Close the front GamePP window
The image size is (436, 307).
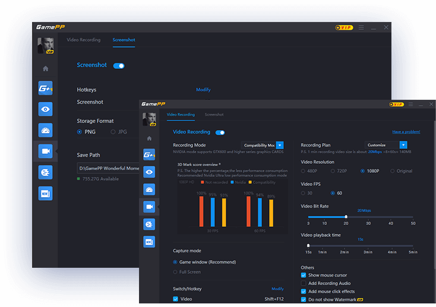tap(431, 105)
